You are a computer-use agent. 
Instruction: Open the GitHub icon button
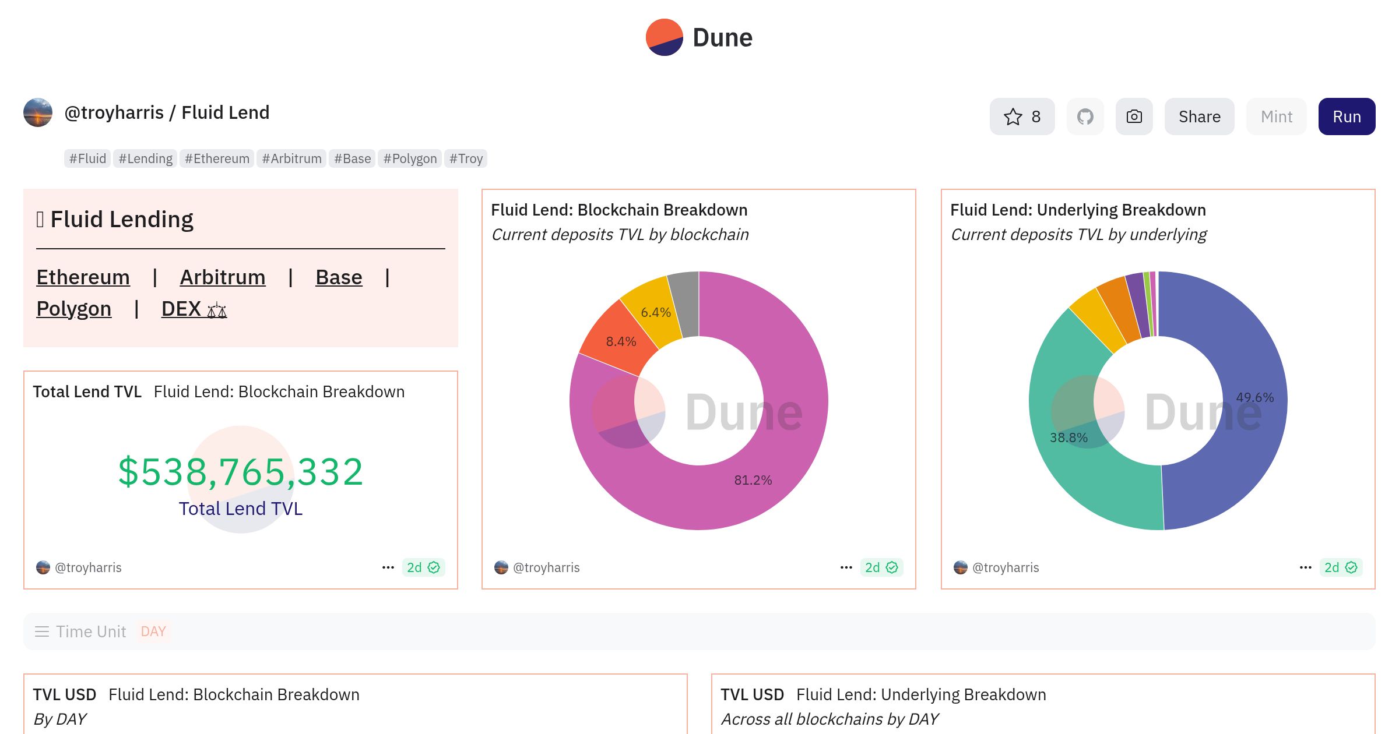coord(1085,117)
